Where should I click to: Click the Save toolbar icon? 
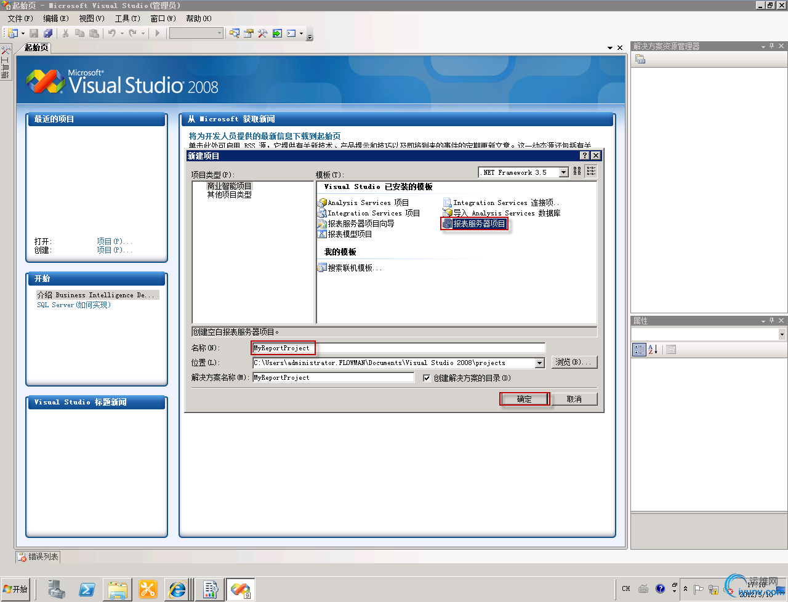pyautogui.click(x=34, y=33)
